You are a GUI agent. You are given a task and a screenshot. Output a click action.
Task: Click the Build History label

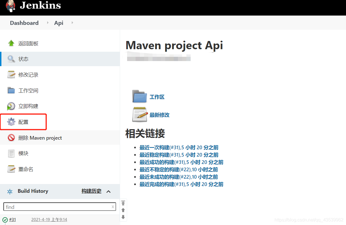tap(33, 191)
